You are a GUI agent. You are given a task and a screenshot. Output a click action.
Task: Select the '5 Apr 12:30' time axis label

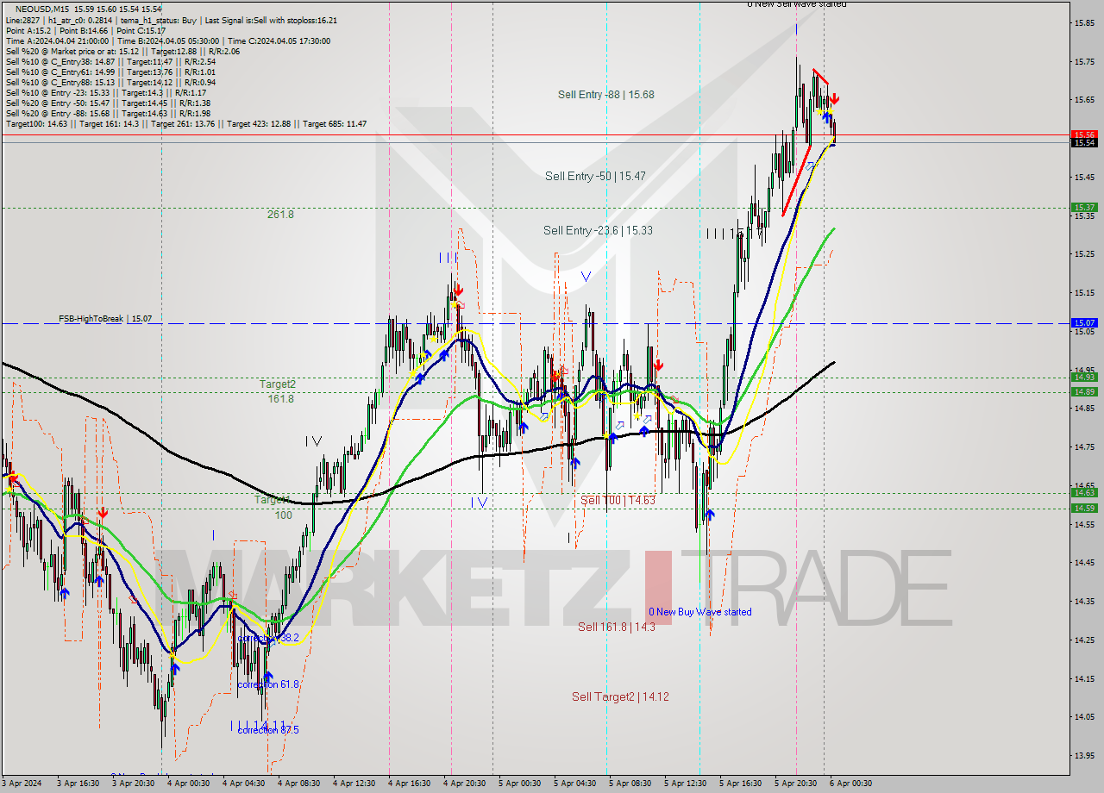coord(685,784)
